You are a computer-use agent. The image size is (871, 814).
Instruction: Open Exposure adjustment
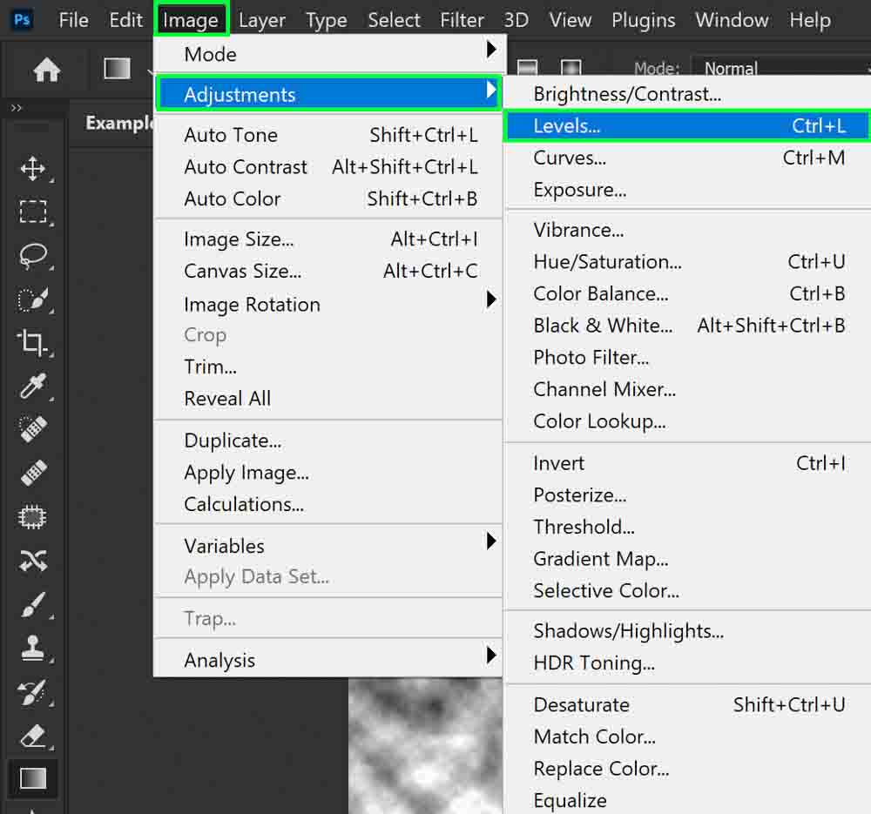pyautogui.click(x=688, y=189)
